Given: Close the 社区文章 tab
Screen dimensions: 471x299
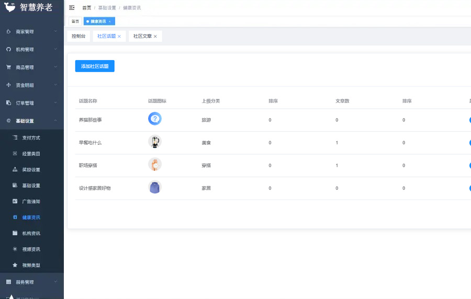Looking at the screenshot, I should tap(155, 37).
